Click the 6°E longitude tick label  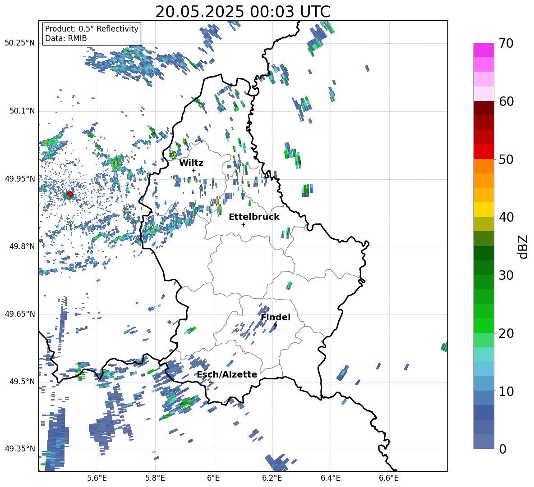click(x=213, y=478)
